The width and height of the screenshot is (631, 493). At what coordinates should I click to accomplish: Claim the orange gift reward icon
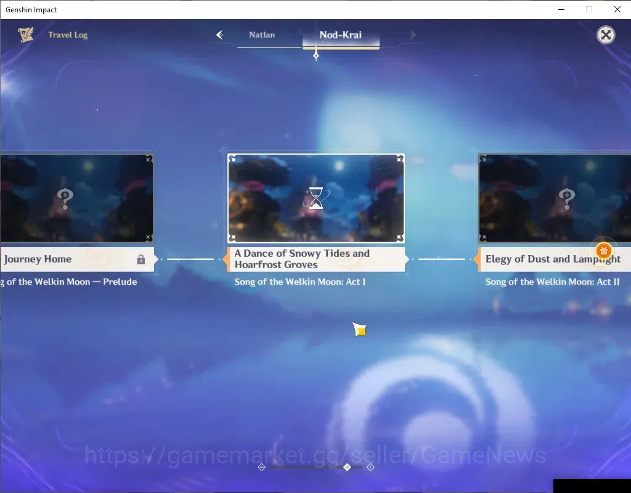[x=603, y=251]
